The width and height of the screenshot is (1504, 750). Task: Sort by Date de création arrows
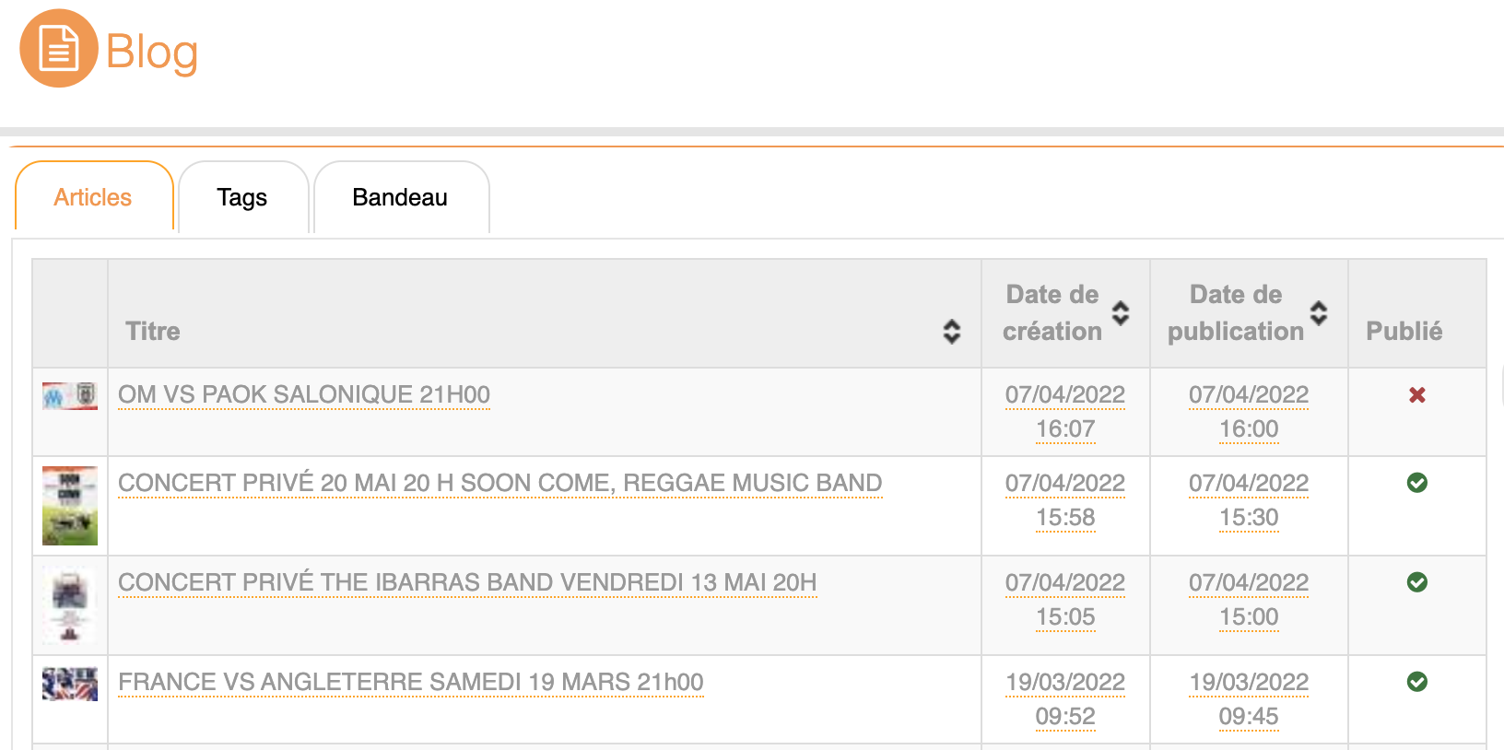(x=1121, y=313)
